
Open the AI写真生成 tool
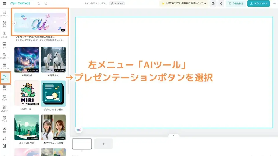tap(53, 60)
